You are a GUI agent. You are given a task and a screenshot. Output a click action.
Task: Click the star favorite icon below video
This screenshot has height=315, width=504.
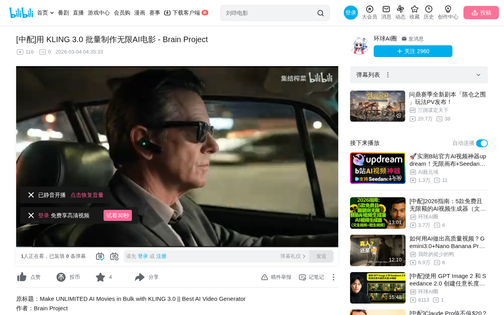pos(100,277)
